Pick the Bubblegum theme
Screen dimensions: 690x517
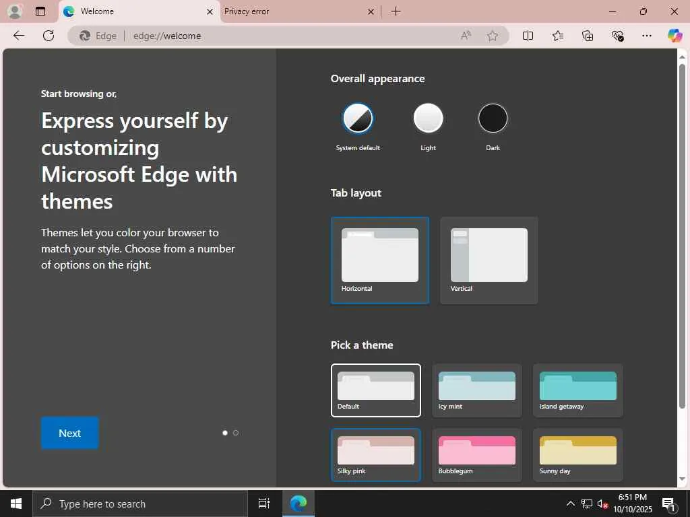[x=477, y=455]
